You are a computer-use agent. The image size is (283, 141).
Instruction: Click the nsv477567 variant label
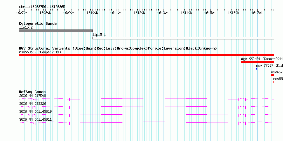pos(269,65)
